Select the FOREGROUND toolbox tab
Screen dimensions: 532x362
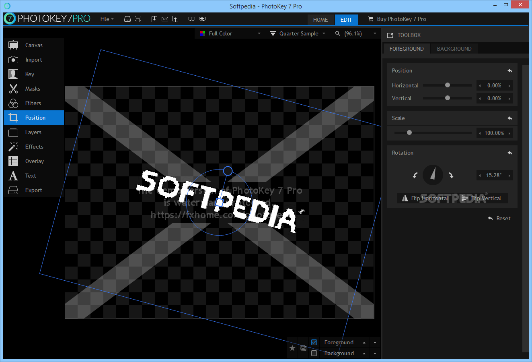tap(407, 49)
